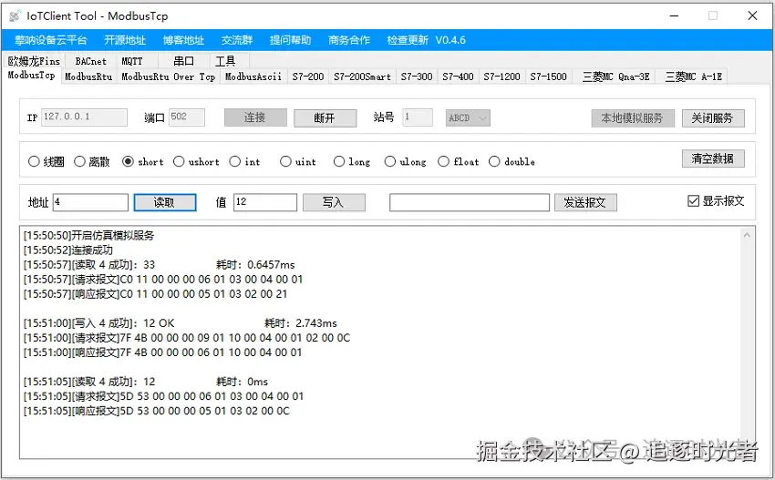775x480 pixels.
Task: Click log line '连接成功'
Action: [68, 250]
